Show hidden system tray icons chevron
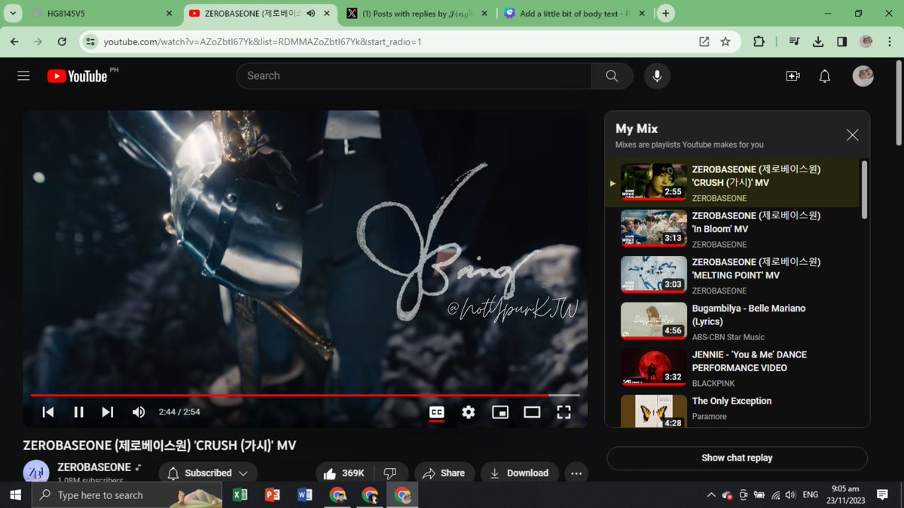The image size is (904, 508). (711, 495)
